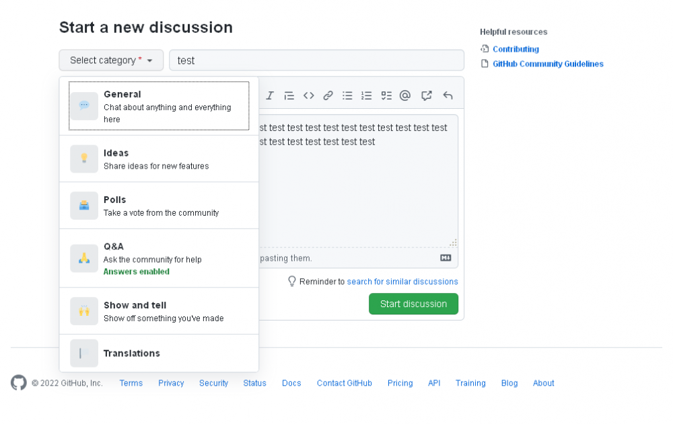
Task: Click the discussion title field containing test
Action: pyautogui.click(x=316, y=60)
